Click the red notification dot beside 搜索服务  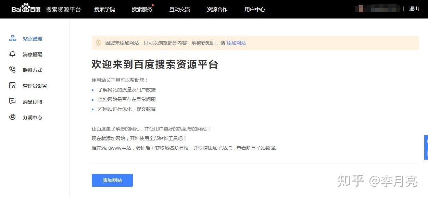(x=153, y=5)
